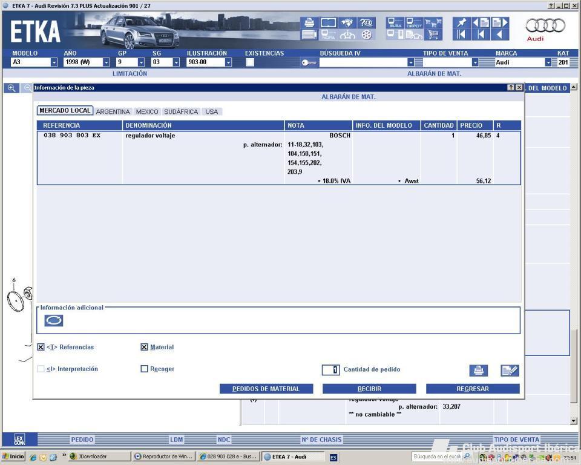Click the multiple shopping carts icon
Screen dimensions: 581x465
(x=433, y=22)
